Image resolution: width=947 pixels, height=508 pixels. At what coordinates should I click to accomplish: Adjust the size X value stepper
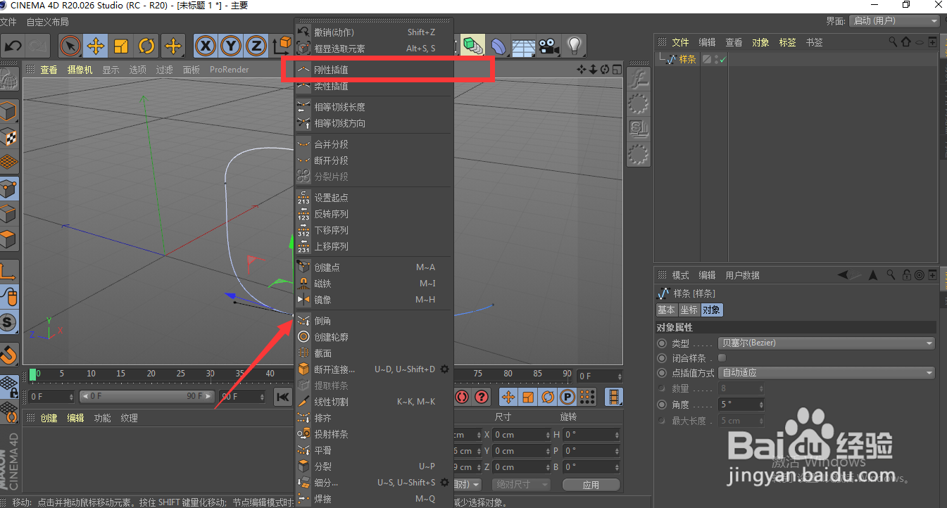[x=548, y=435]
